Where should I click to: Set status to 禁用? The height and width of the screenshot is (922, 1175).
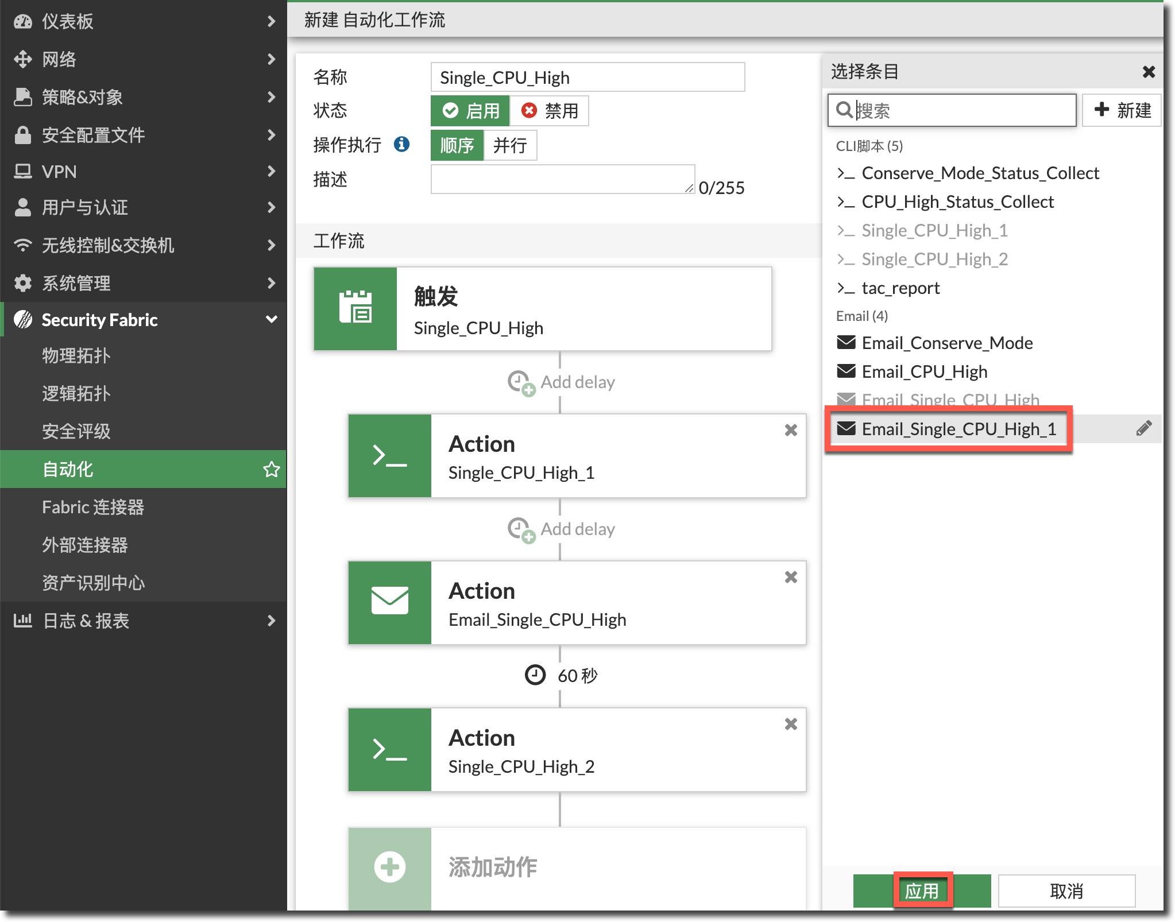[x=549, y=111]
